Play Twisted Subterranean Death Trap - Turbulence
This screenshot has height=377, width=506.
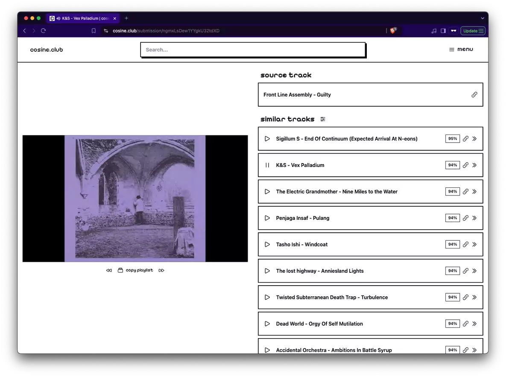point(267,297)
